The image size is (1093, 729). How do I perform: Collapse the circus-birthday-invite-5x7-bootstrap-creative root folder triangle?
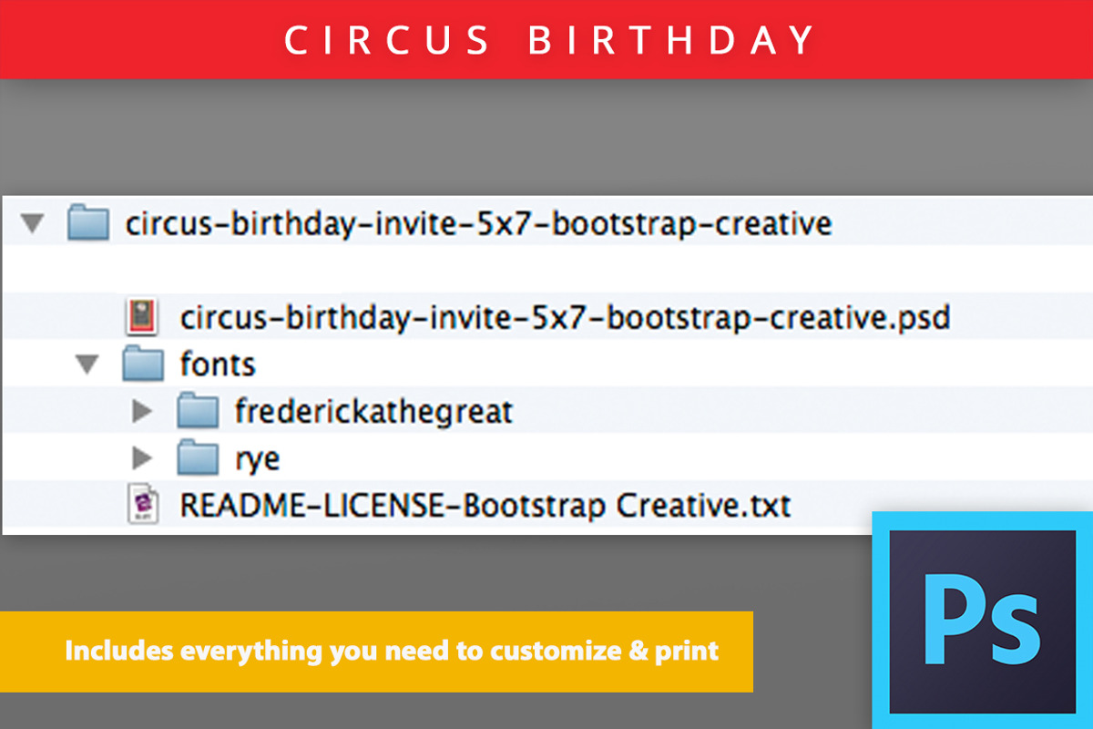click(34, 223)
